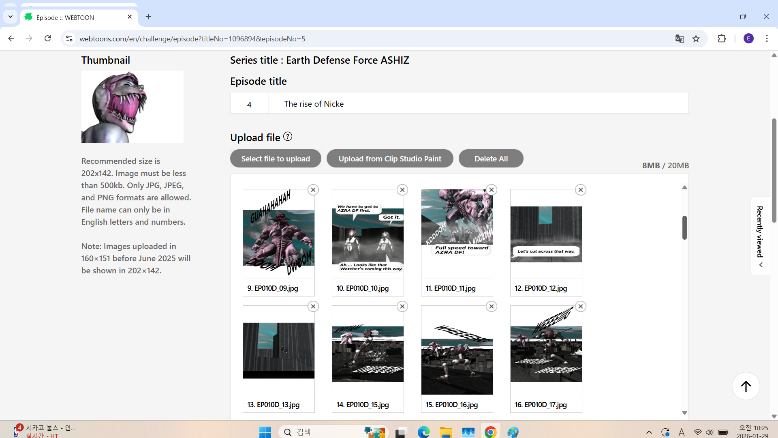This screenshot has height=438, width=778.
Task: Click the Delete All button
Action: [491, 159]
